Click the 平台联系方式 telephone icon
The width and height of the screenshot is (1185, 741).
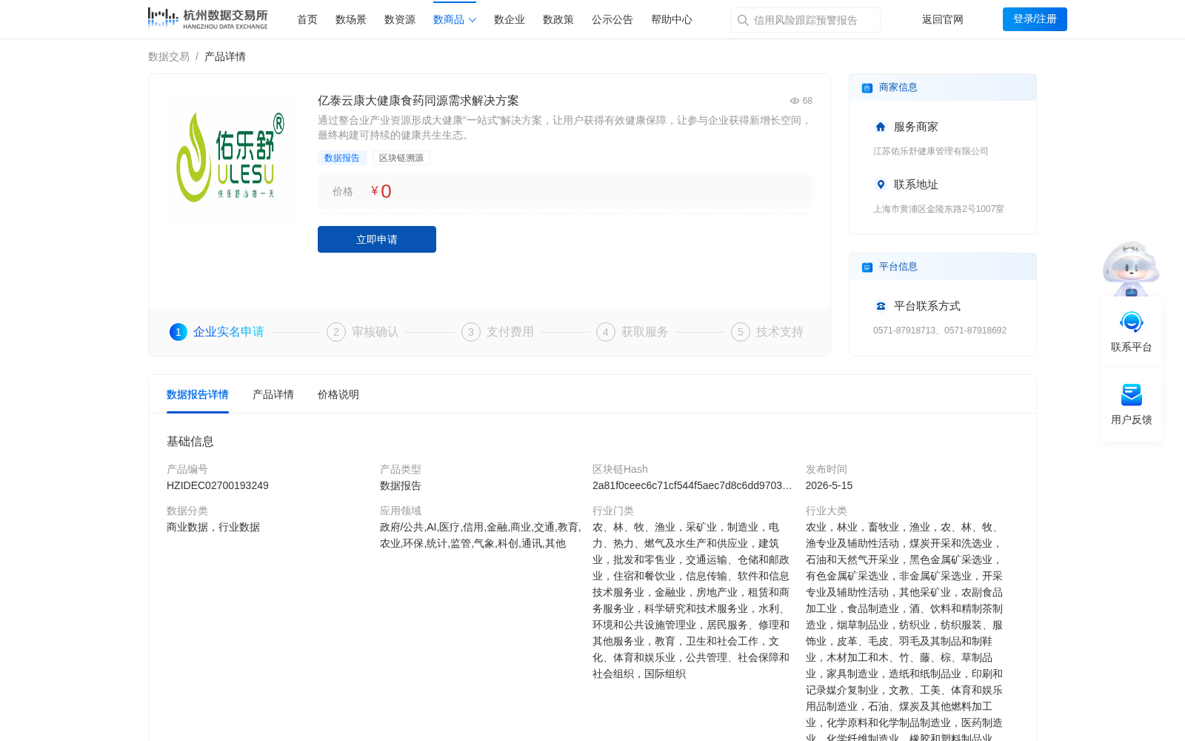point(881,306)
